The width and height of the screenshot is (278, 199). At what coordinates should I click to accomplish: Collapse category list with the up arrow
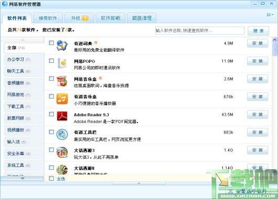pos(23,40)
